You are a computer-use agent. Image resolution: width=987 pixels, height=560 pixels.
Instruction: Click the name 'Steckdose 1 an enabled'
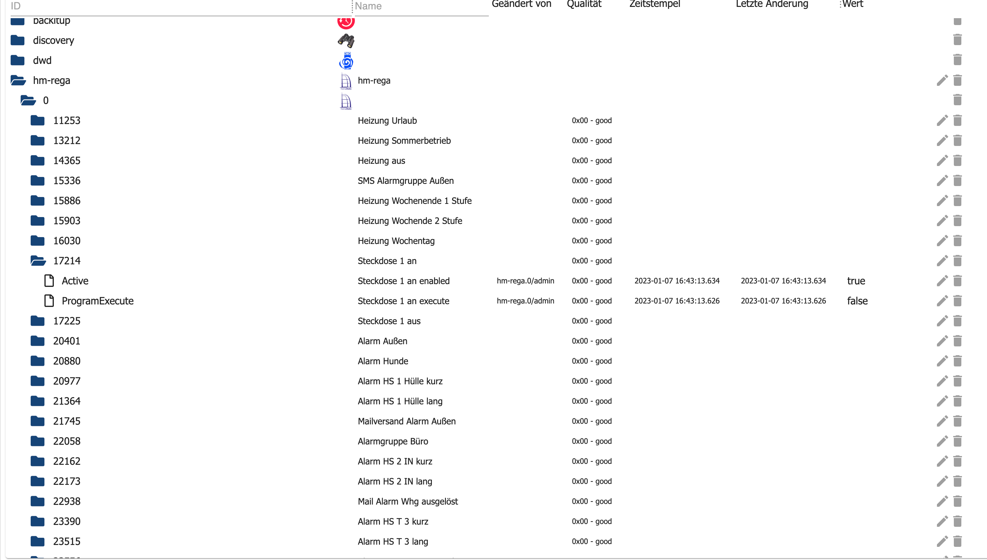click(x=403, y=281)
